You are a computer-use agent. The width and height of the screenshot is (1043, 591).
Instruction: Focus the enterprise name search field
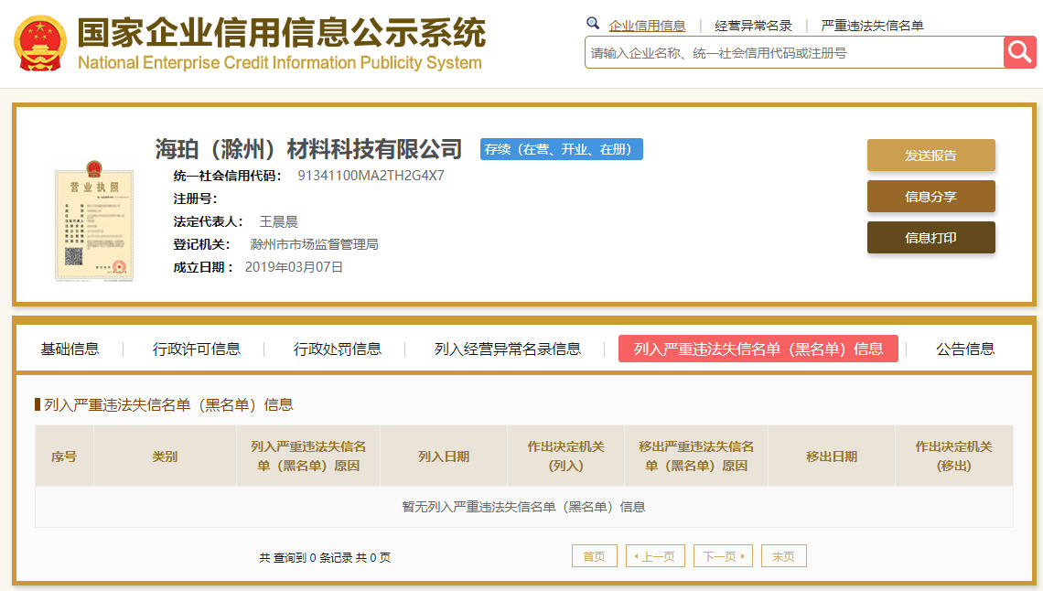coord(794,52)
